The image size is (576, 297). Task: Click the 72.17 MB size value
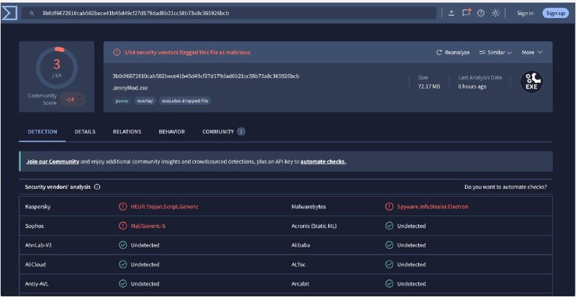click(x=428, y=87)
